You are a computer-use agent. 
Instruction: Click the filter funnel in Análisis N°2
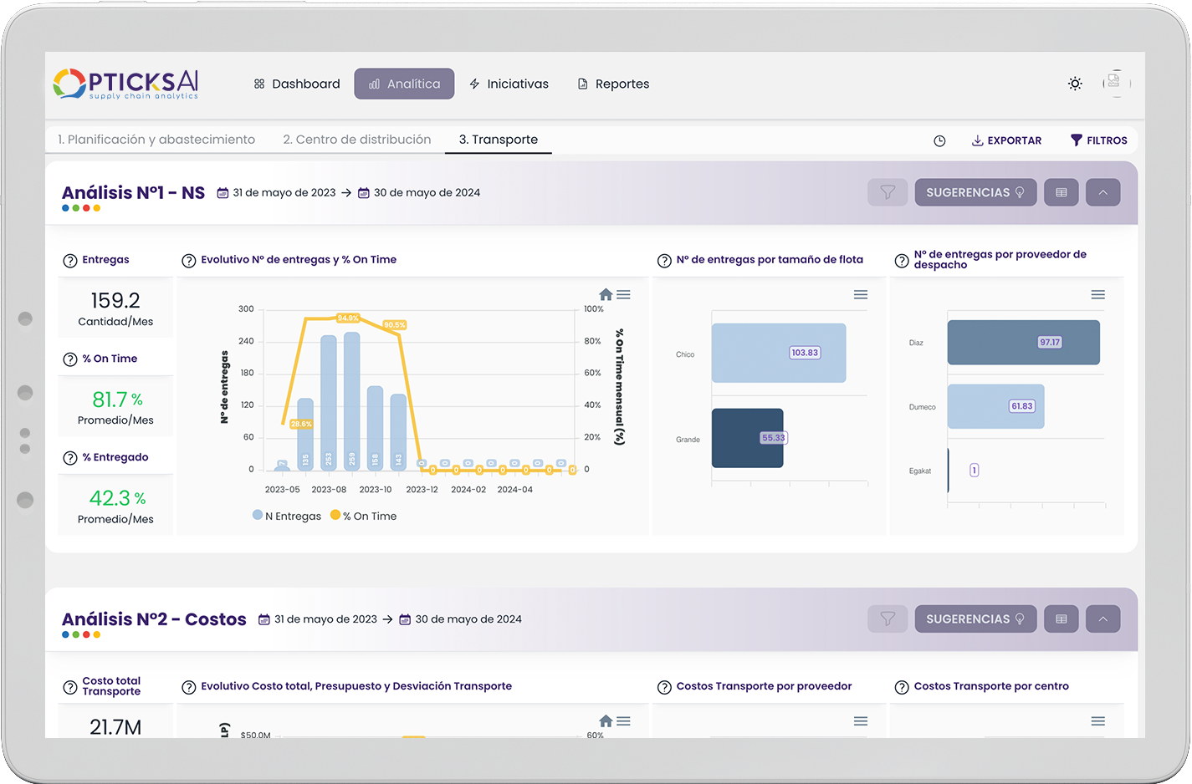(x=888, y=619)
